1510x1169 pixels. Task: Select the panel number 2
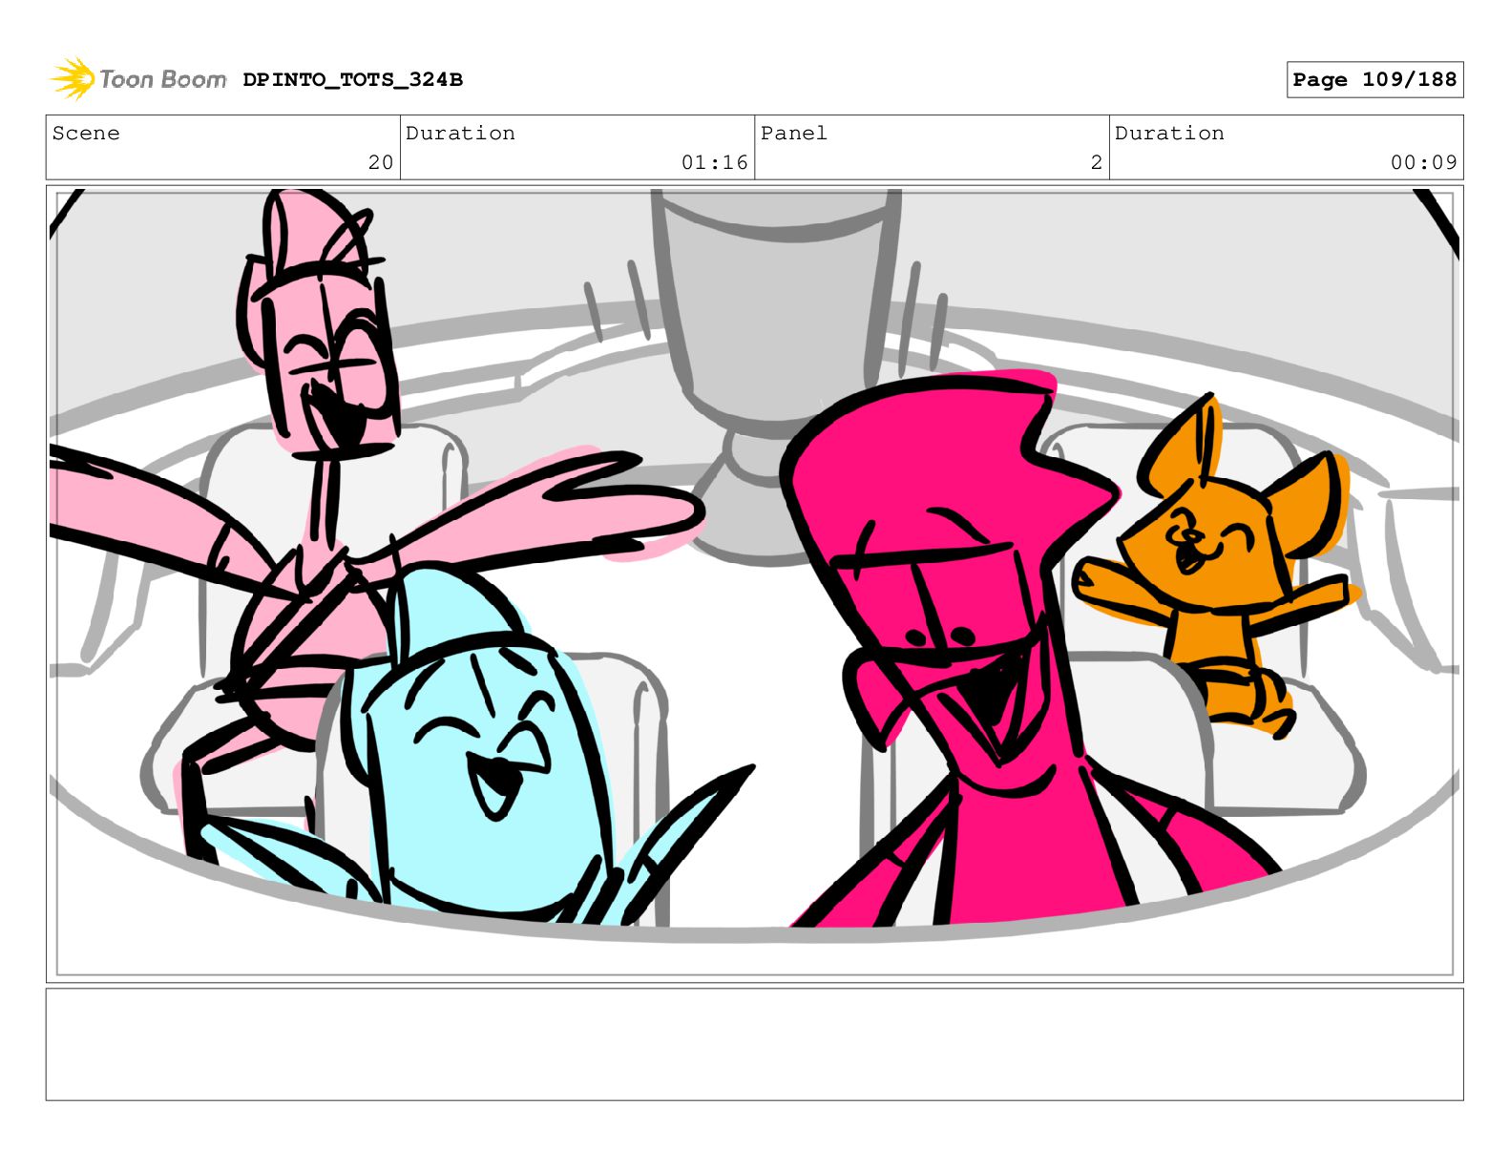[1097, 163]
